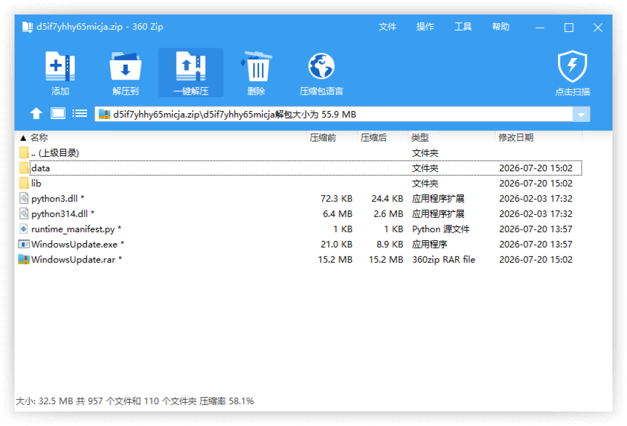627x426 pixels.
Task: Maximize the 360 Zip window
Action: coord(568,28)
